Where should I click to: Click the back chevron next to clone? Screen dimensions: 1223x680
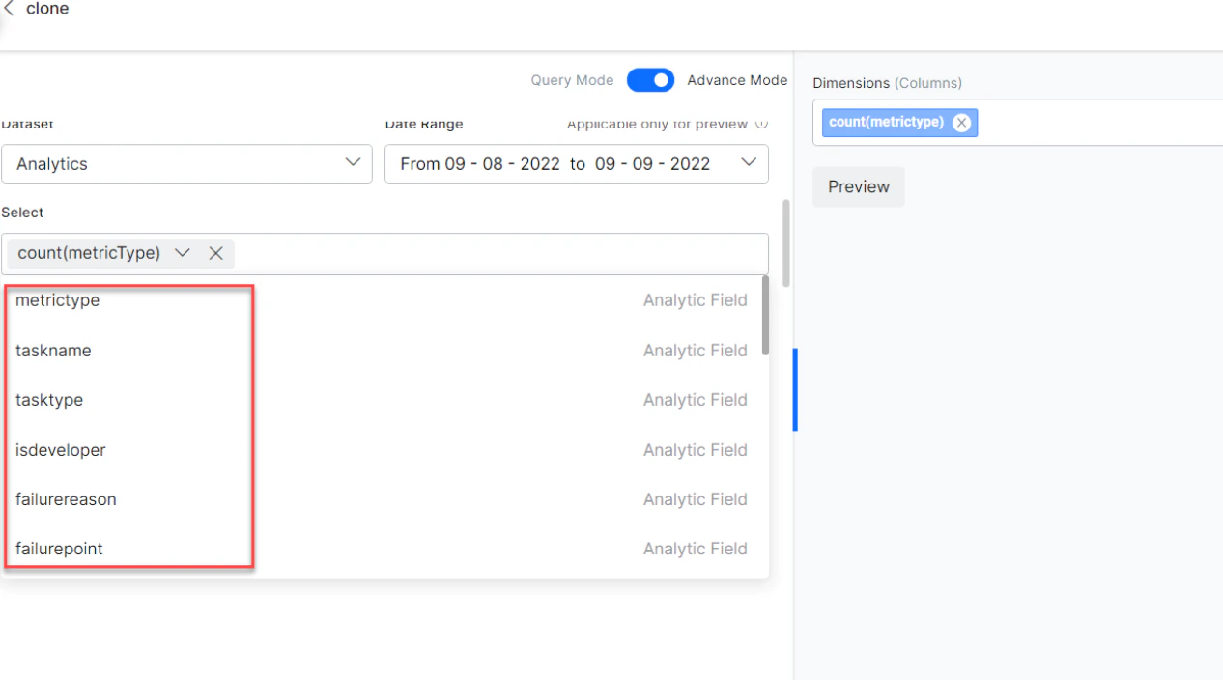pyautogui.click(x=10, y=9)
